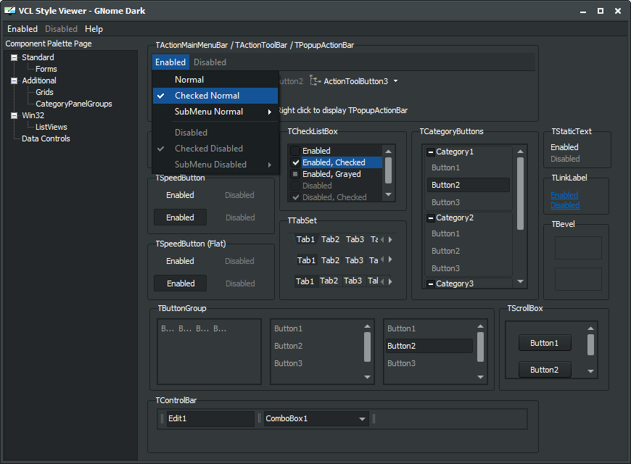
Task: Click the Edit1 control bar grip handle
Action: pyautogui.click(x=162, y=419)
